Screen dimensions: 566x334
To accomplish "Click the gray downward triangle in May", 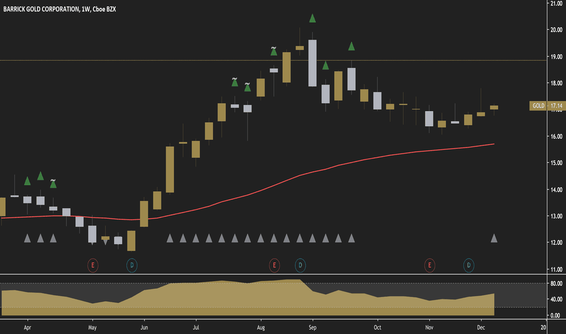I will 105,243.
